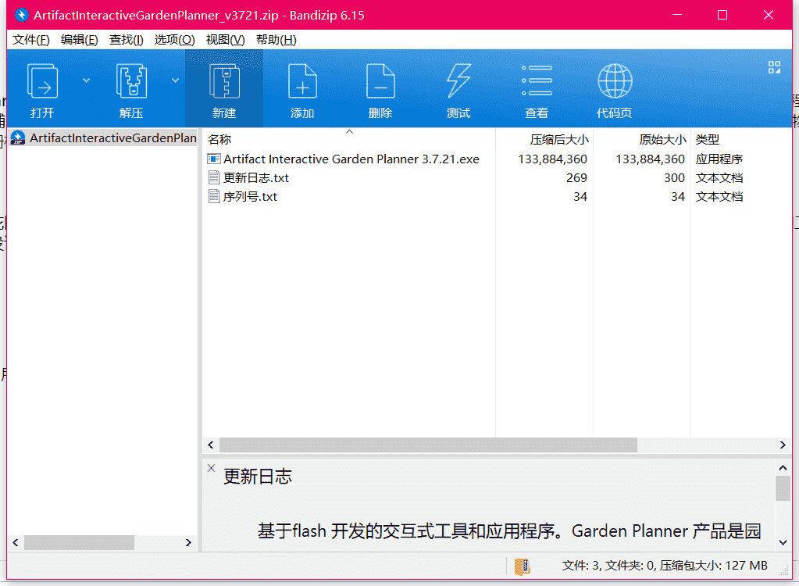Click the Bandizip title bar logo icon
Image resolution: width=799 pixels, height=586 pixels.
(x=21, y=16)
